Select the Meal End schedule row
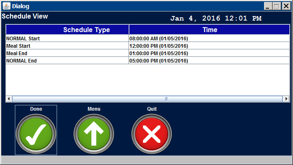 [x=67, y=53]
